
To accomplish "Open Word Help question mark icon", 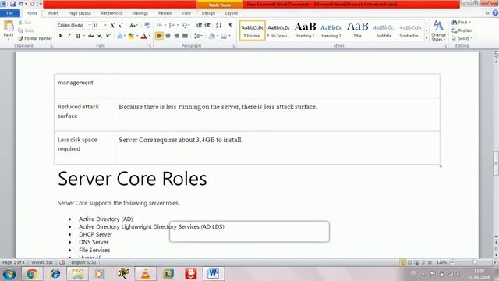I will (495, 13).
